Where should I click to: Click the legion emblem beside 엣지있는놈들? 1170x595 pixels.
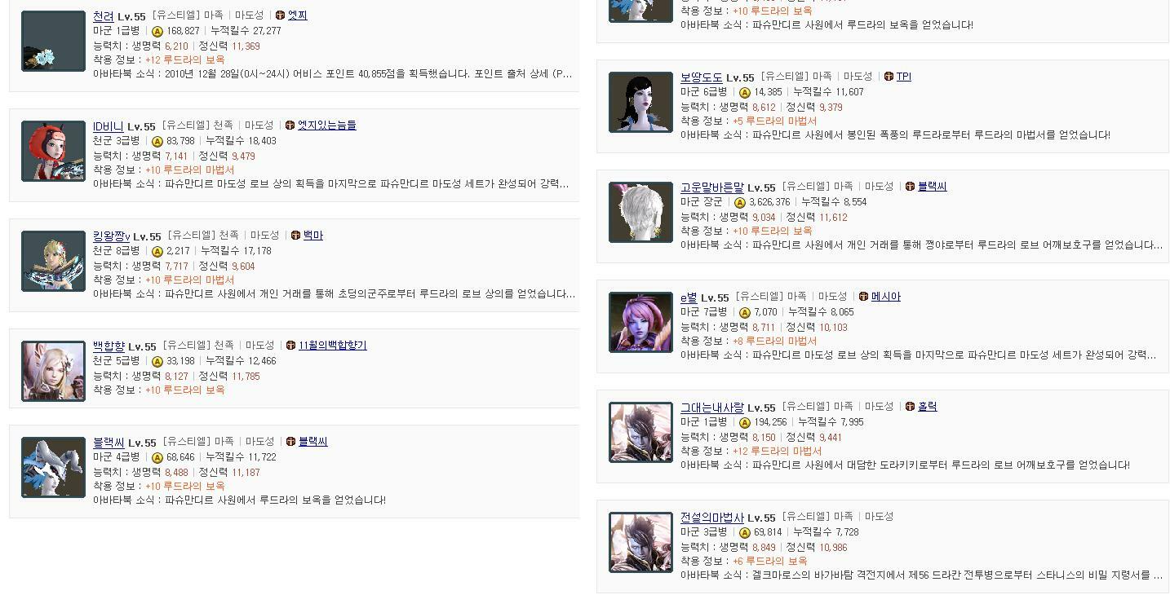pyautogui.click(x=290, y=126)
